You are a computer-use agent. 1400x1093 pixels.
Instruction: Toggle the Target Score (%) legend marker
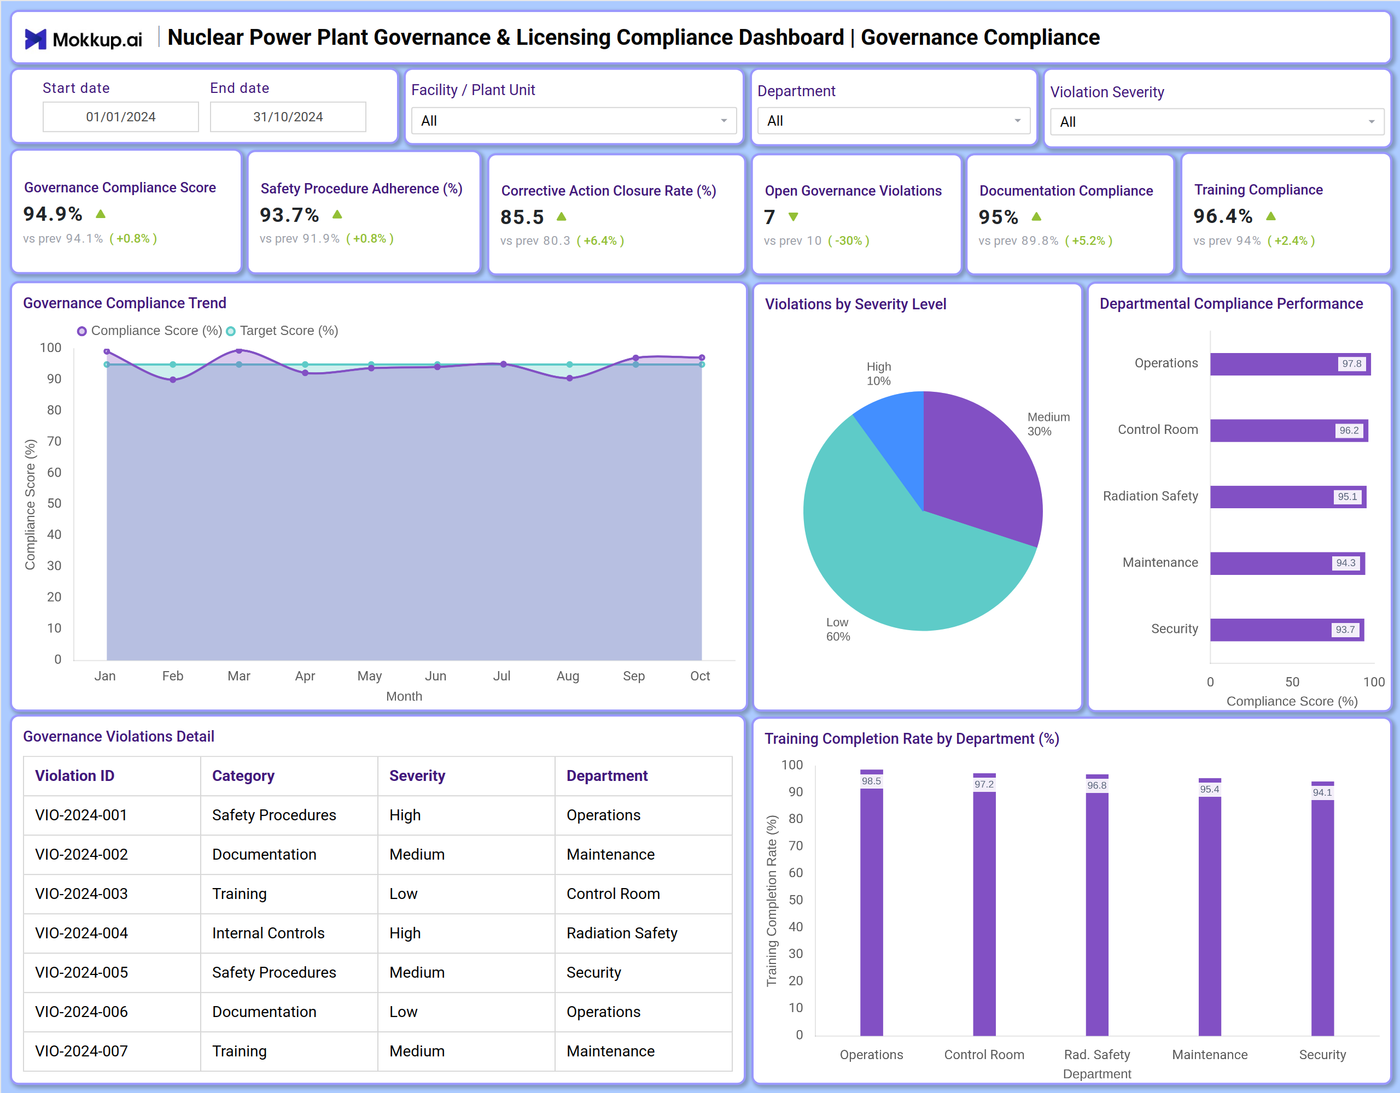231,331
